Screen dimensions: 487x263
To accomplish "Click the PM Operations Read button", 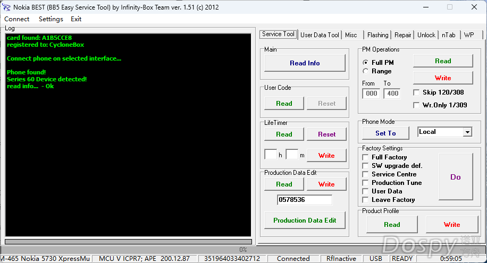I will click(443, 61).
